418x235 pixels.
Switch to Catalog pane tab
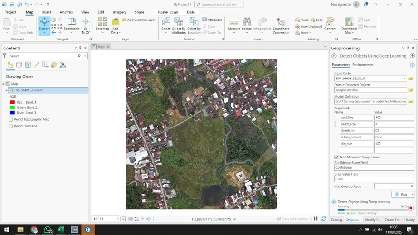pyautogui.click(x=336, y=220)
